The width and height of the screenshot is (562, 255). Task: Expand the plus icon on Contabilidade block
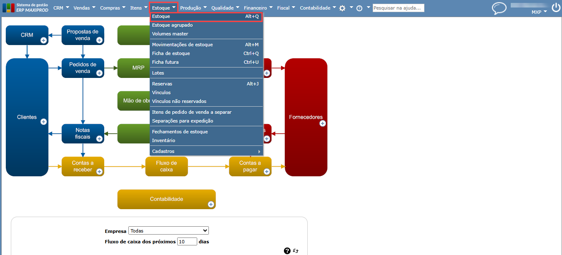(x=211, y=204)
